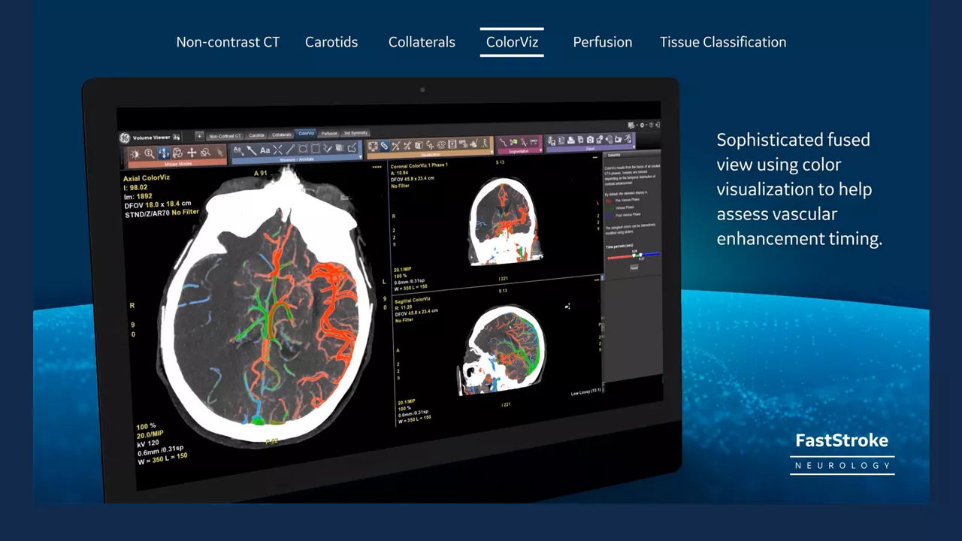Open the Carotids viewer tab
The width and height of the screenshot is (962, 541).
[257, 135]
